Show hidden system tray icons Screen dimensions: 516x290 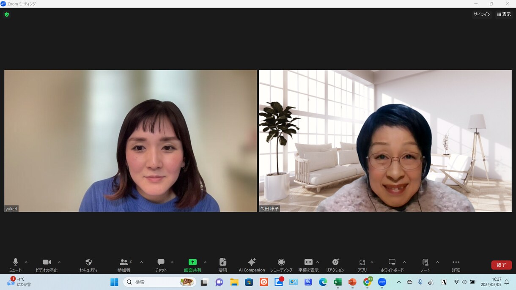pyautogui.click(x=398, y=282)
